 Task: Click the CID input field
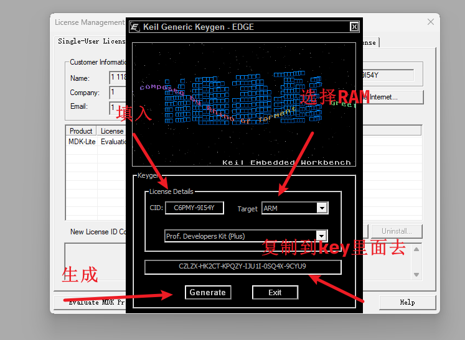(x=194, y=208)
